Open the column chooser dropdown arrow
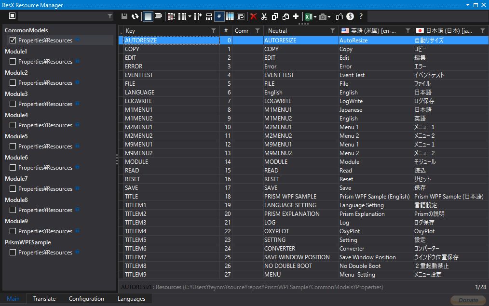 click(x=190, y=16)
